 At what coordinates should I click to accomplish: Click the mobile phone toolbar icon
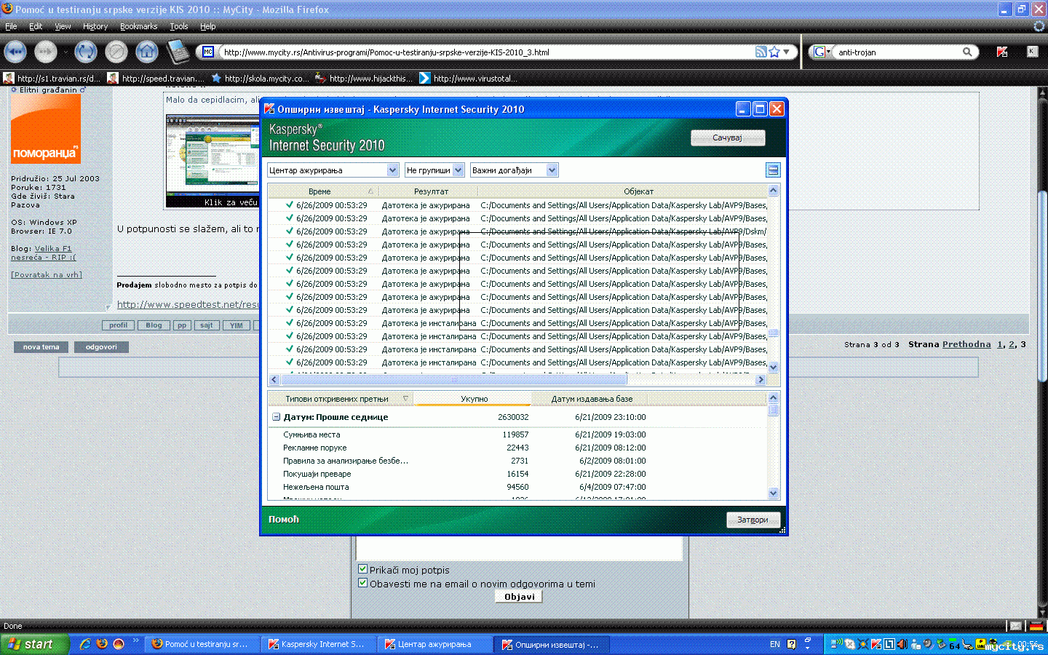178,52
